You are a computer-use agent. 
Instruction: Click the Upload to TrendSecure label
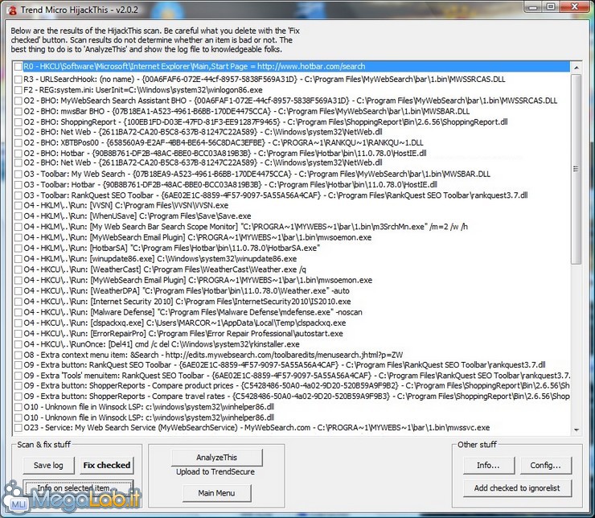tap(215, 471)
